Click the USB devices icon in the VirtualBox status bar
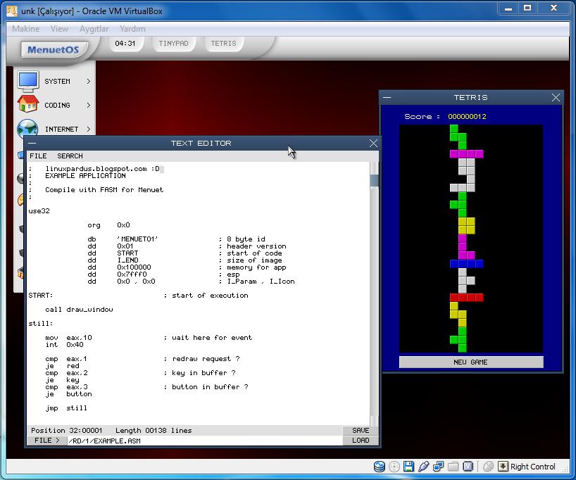The image size is (576, 480). click(x=423, y=467)
